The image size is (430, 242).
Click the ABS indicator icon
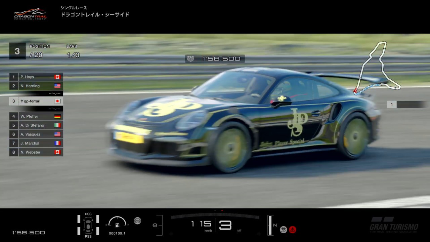pyautogui.click(x=137, y=221)
